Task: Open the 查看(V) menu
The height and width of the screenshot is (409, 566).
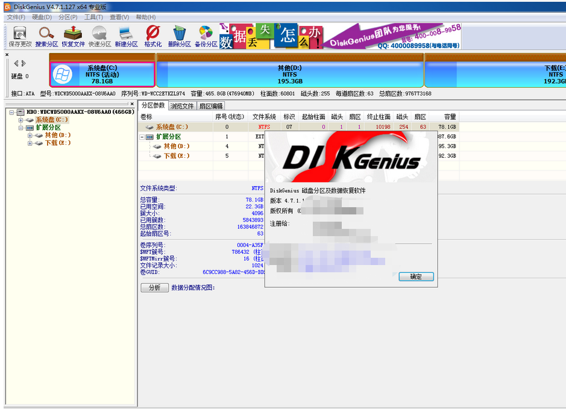Action: pos(119,17)
